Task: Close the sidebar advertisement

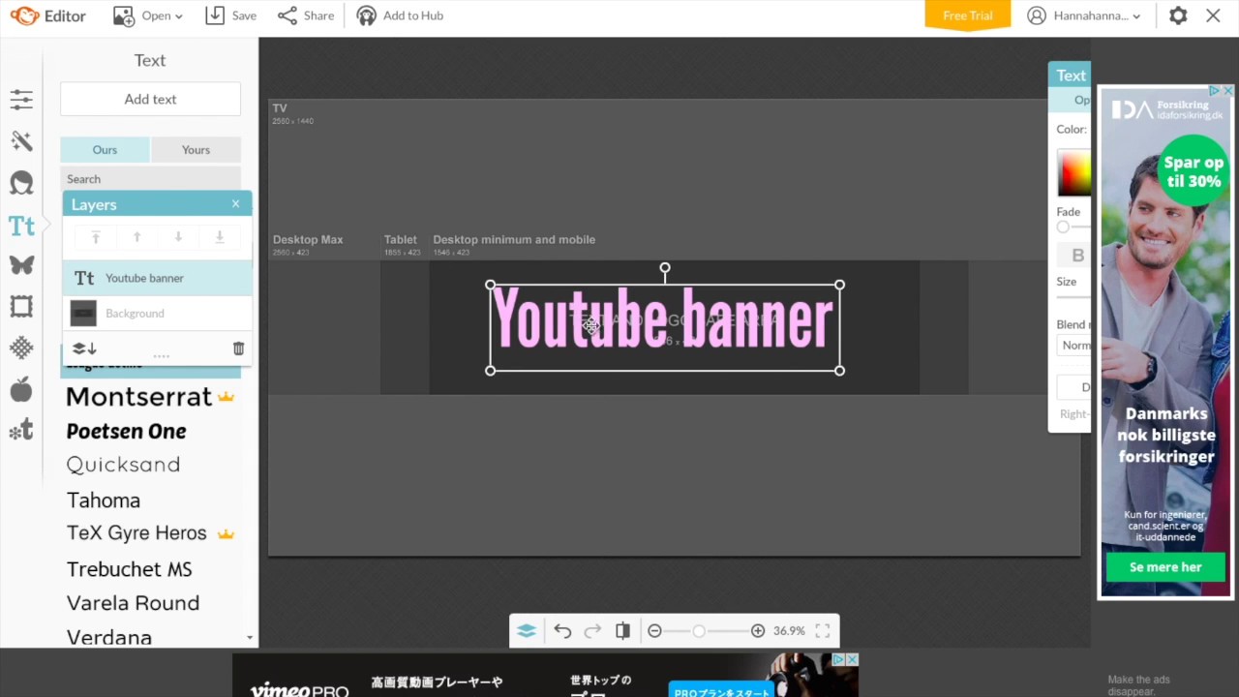Action: (x=1228, y=91)
